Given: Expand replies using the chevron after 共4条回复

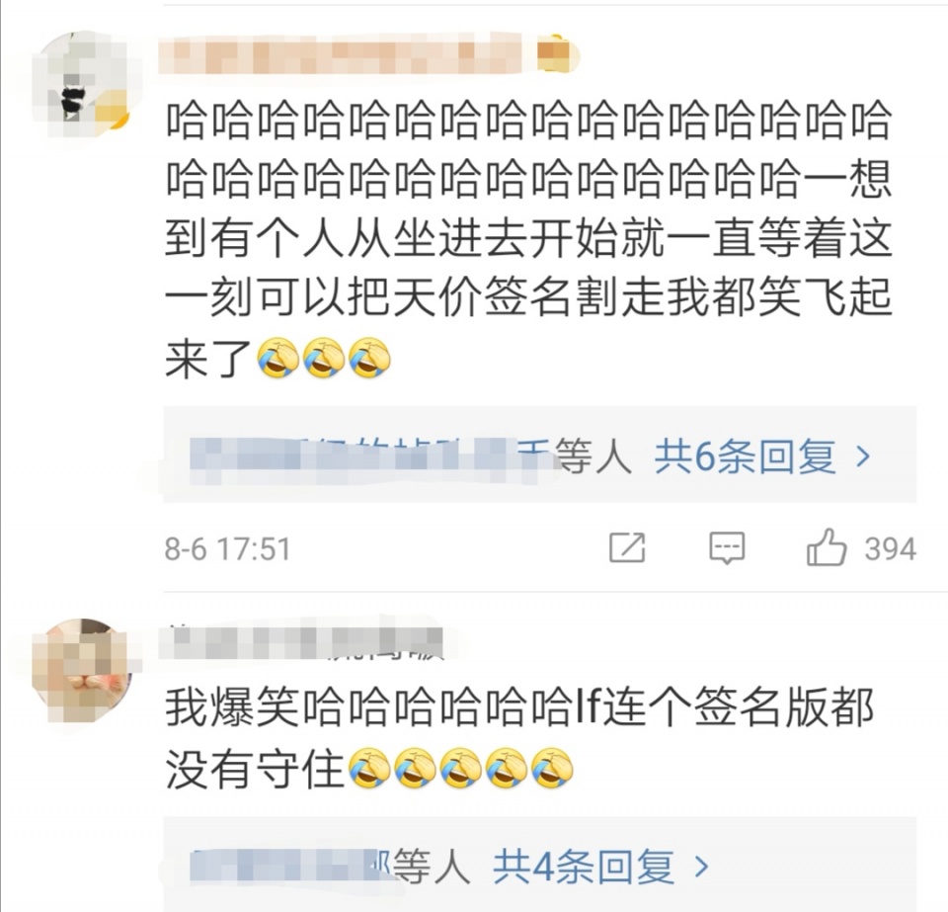Looking at the screenshot, I should click(701, 868).
